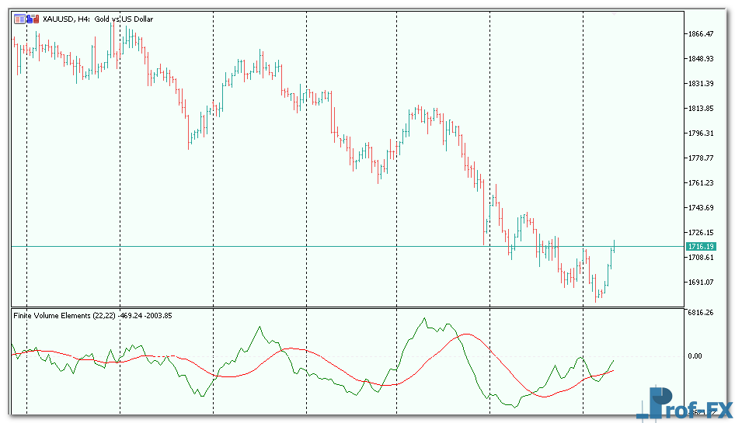Click the 1866.47 price scale value
735x423 pixels.
[x=700, y=34]
